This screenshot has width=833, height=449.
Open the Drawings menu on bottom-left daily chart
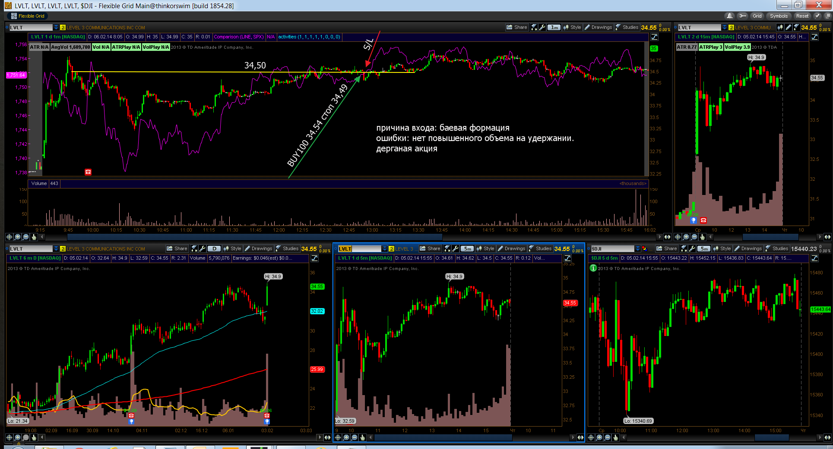(259, 248)
